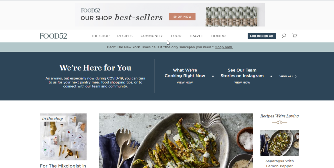Follow the Shop now saucepan link
The height and width of the screenshot is (168, 334).
[x=224, y=47]
